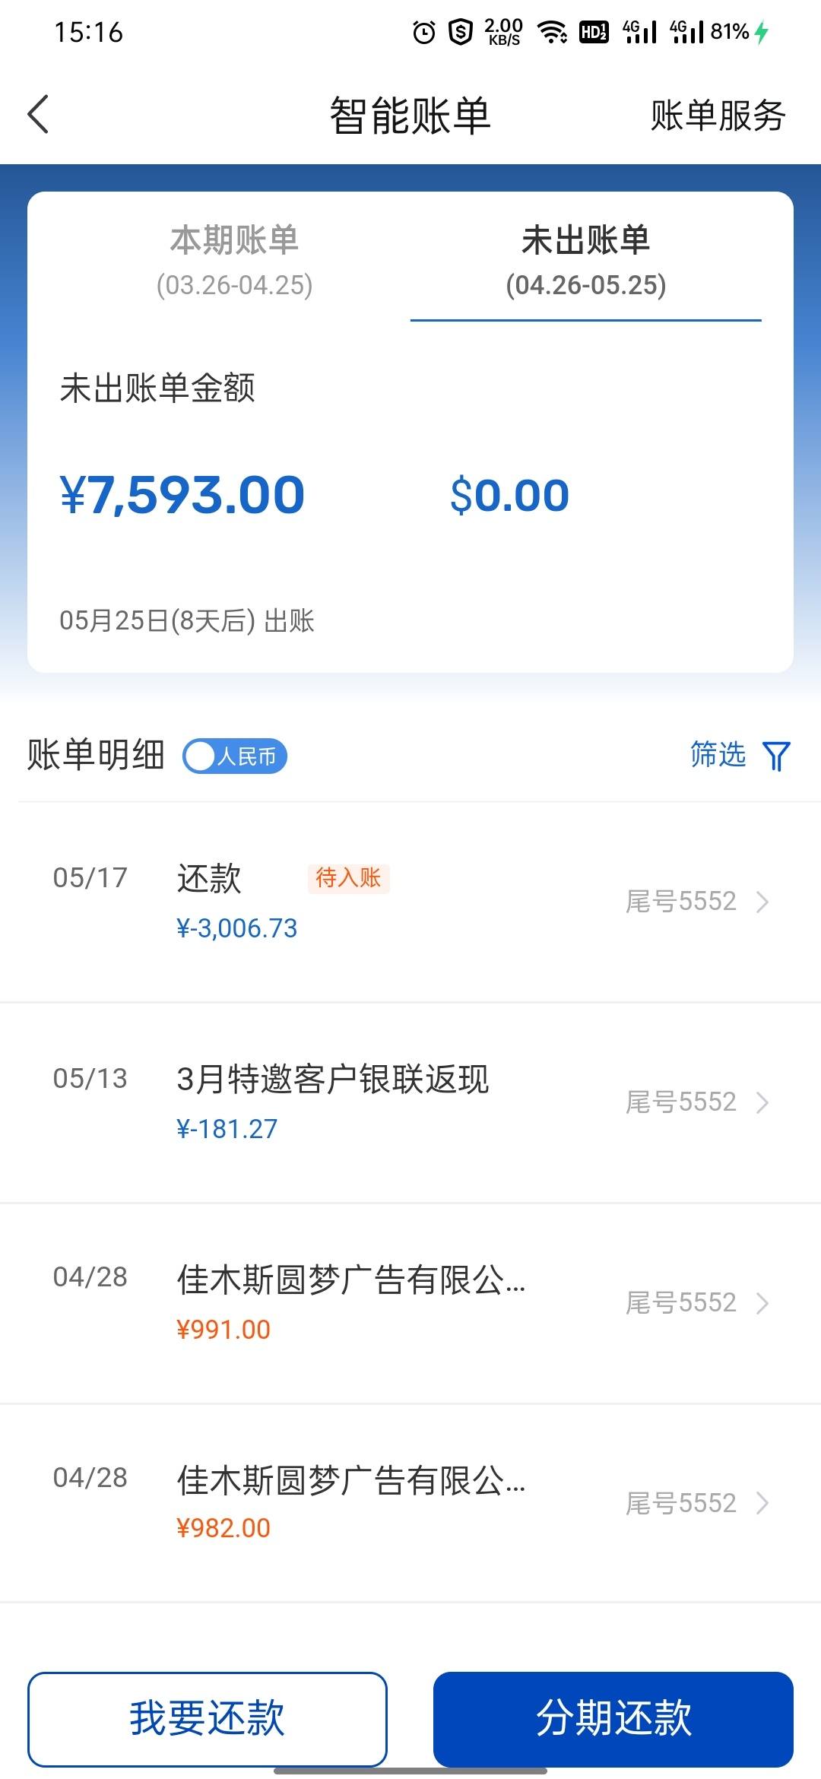Open details chevron for 3月特邀客户银联返现
The width and height of the screenshot is (821, 1779).
coord(762,1102)
